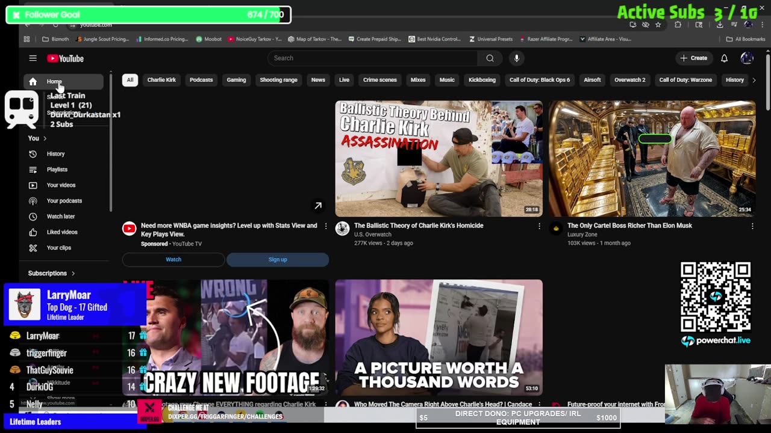Open the ad's external link arrow

click(318, 206)
